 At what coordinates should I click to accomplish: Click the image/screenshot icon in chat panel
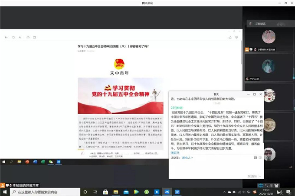(x=254, y=158)
